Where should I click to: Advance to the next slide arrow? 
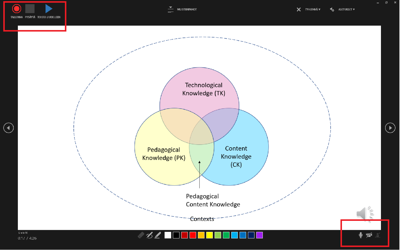point(390,128)
